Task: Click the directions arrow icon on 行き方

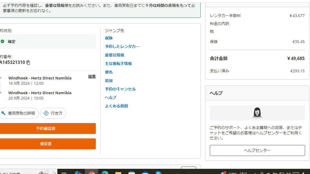Action: [x=46, y=113]
